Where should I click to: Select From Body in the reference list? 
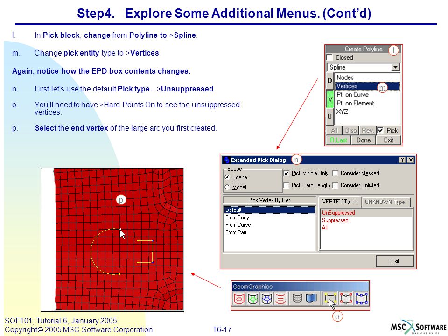click(269, 217)
